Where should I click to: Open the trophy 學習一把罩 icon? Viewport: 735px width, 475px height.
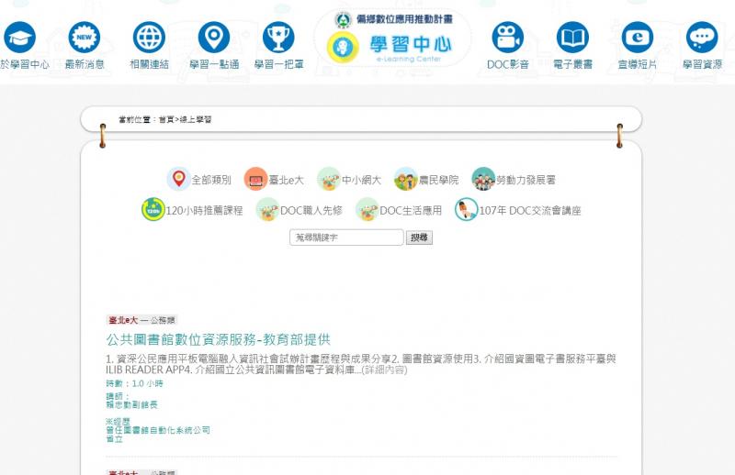point(278,38)
